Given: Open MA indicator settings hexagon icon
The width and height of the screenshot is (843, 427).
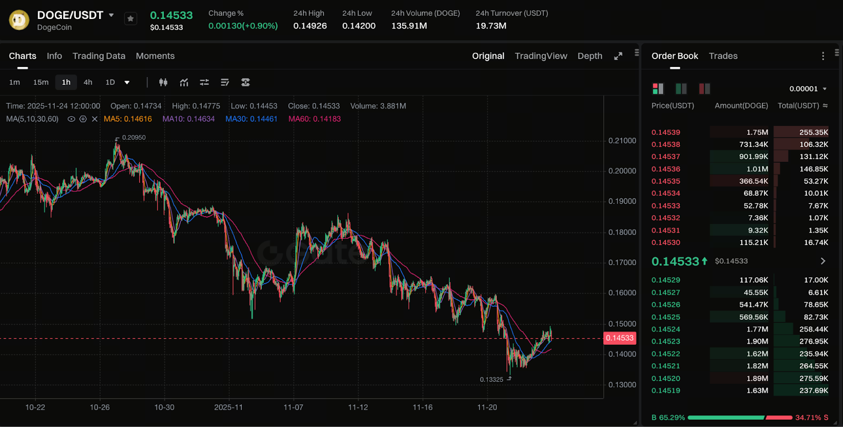Looking at the screenshot, I should click(x=83, y=119).
